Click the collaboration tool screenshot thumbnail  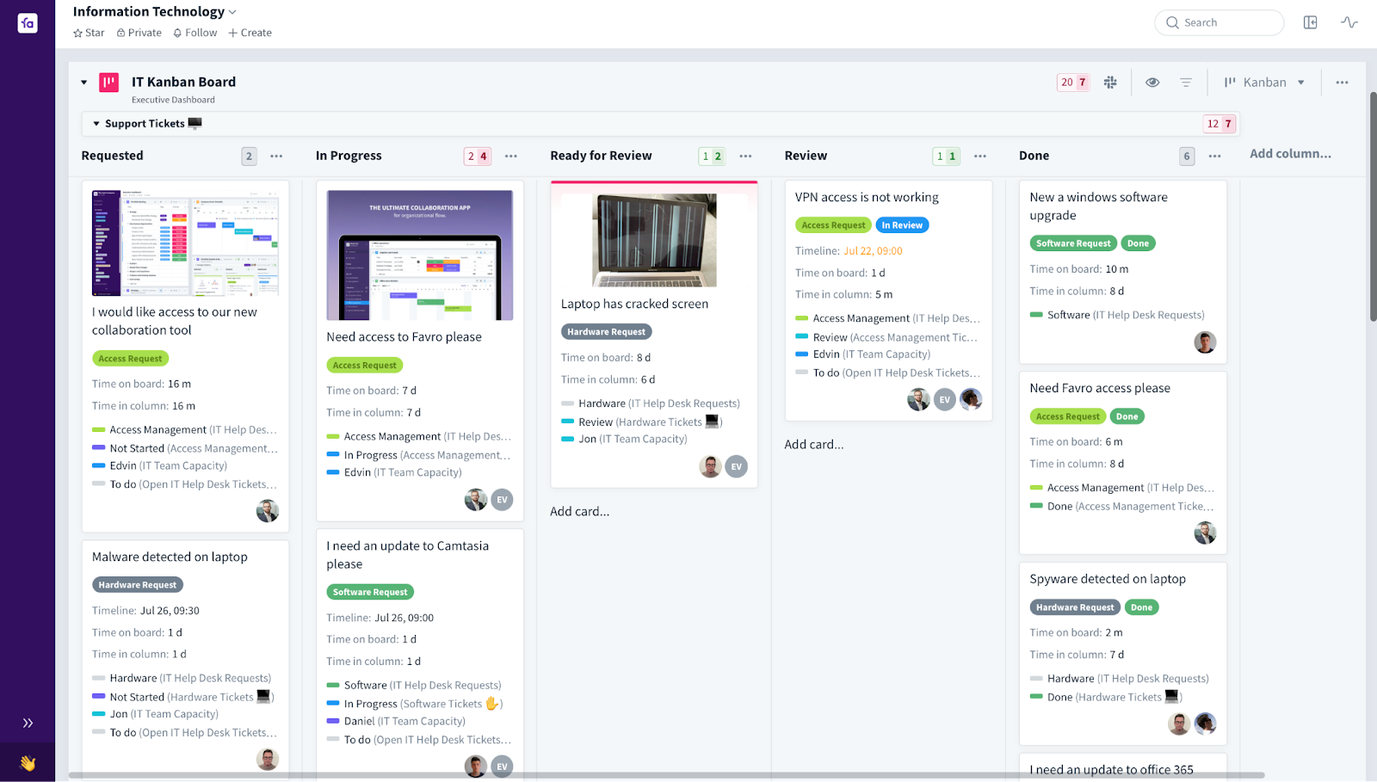[186, 243]
